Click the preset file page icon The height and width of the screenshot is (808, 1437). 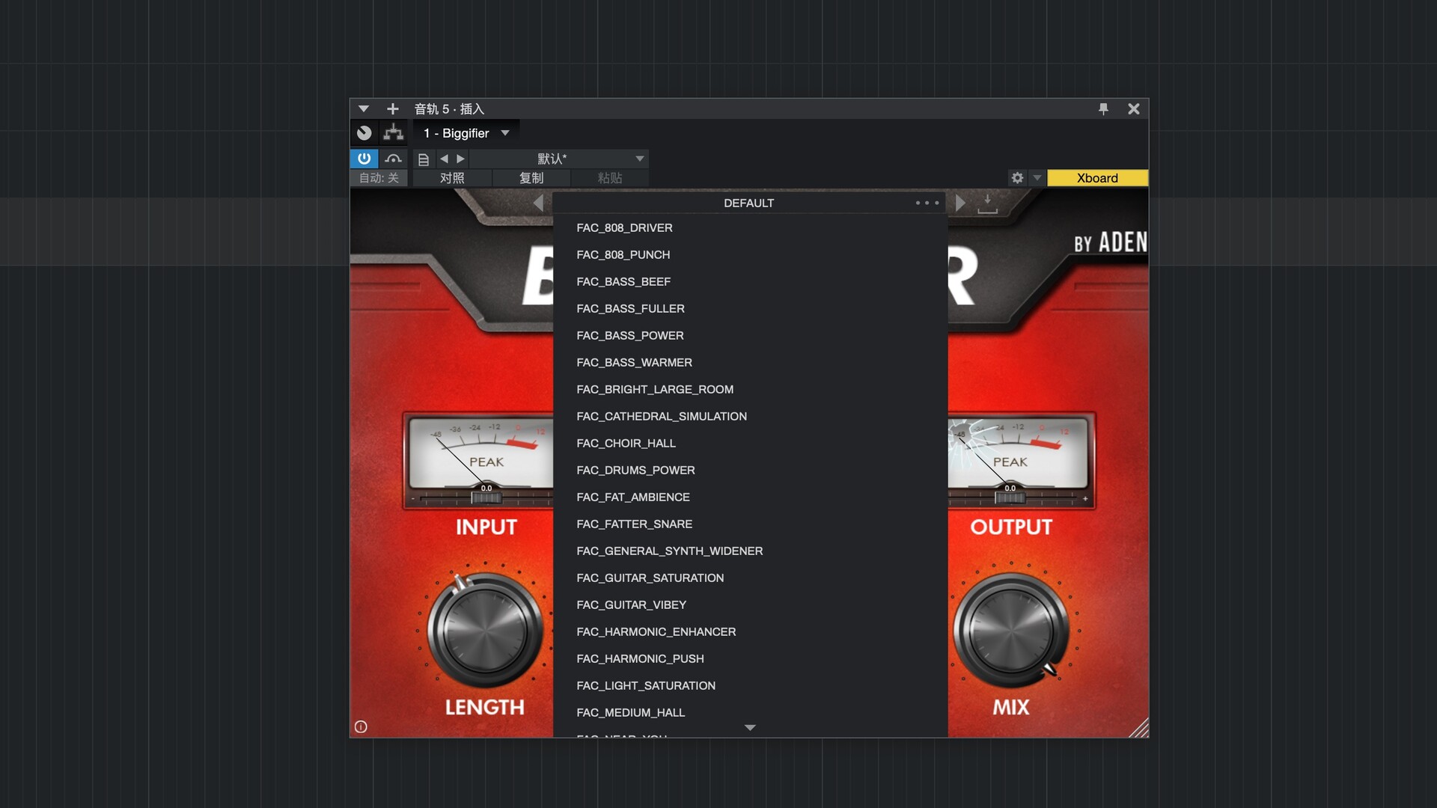coord(424,159)
